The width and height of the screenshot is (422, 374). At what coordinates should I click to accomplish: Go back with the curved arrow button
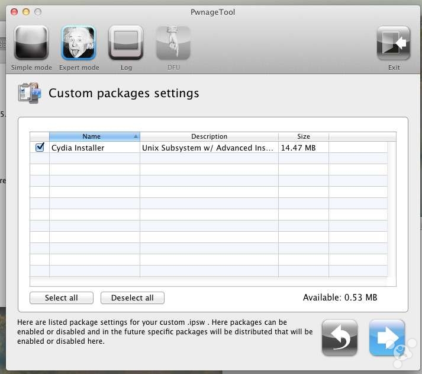click(x=340, y=338)
